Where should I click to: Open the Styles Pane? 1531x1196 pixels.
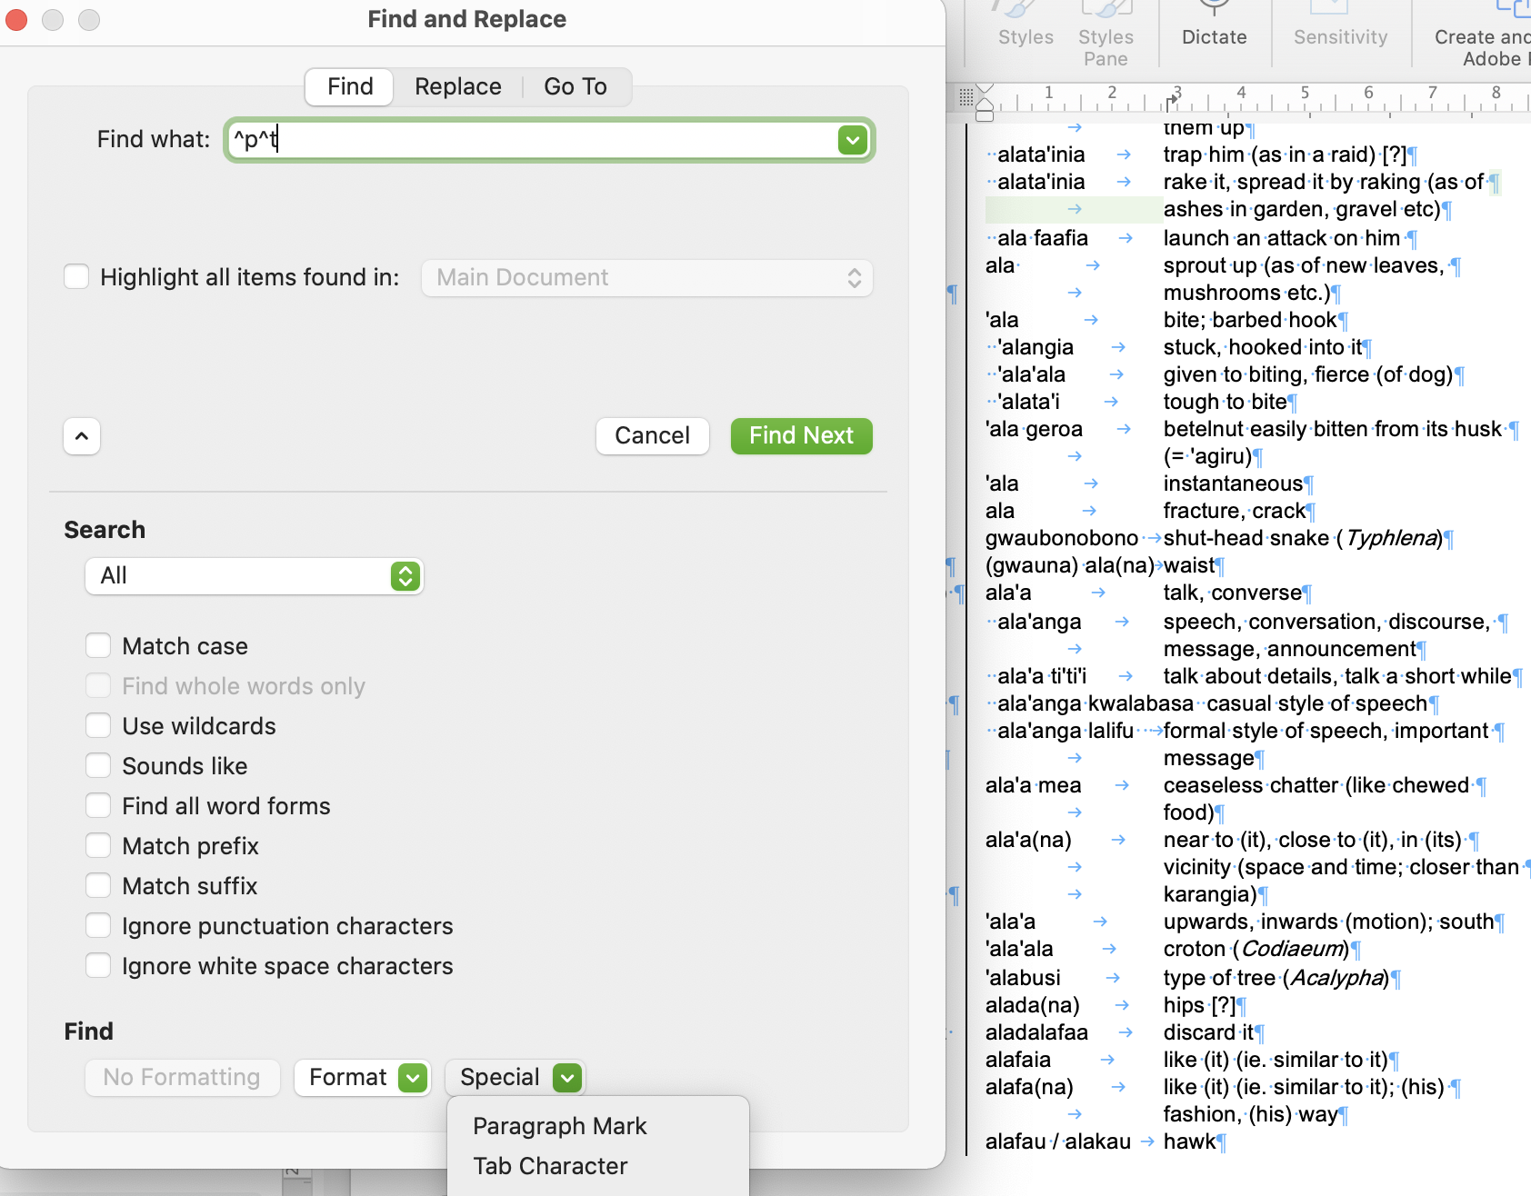1105,23
